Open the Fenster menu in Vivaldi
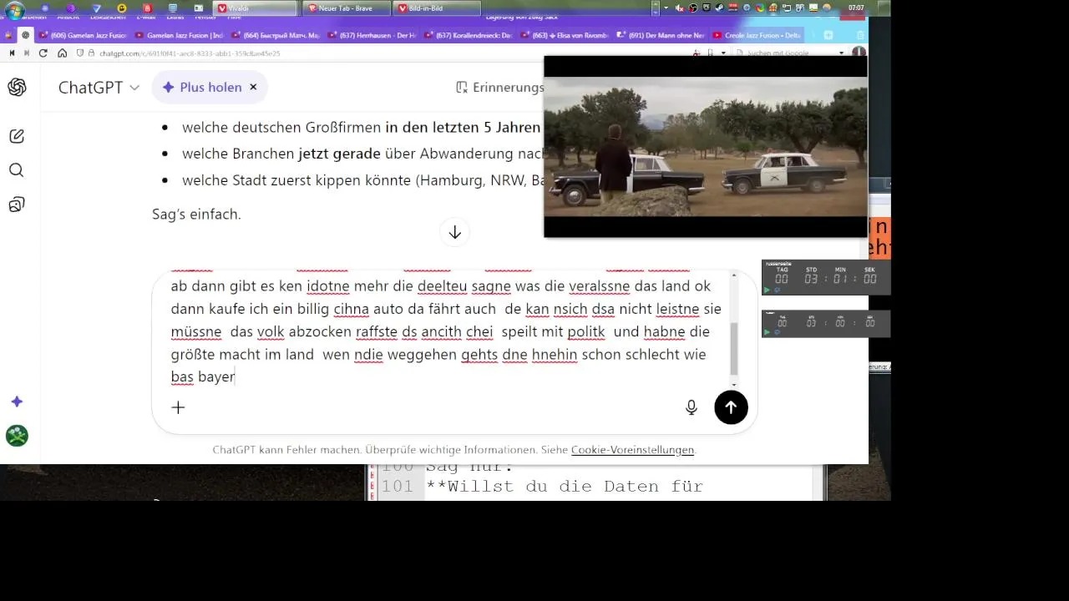 (x=205, y=17)
